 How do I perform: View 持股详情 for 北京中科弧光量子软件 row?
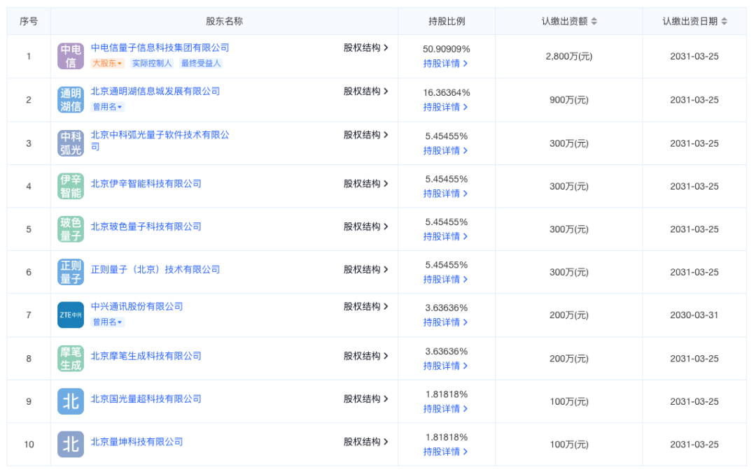(445, 151)
